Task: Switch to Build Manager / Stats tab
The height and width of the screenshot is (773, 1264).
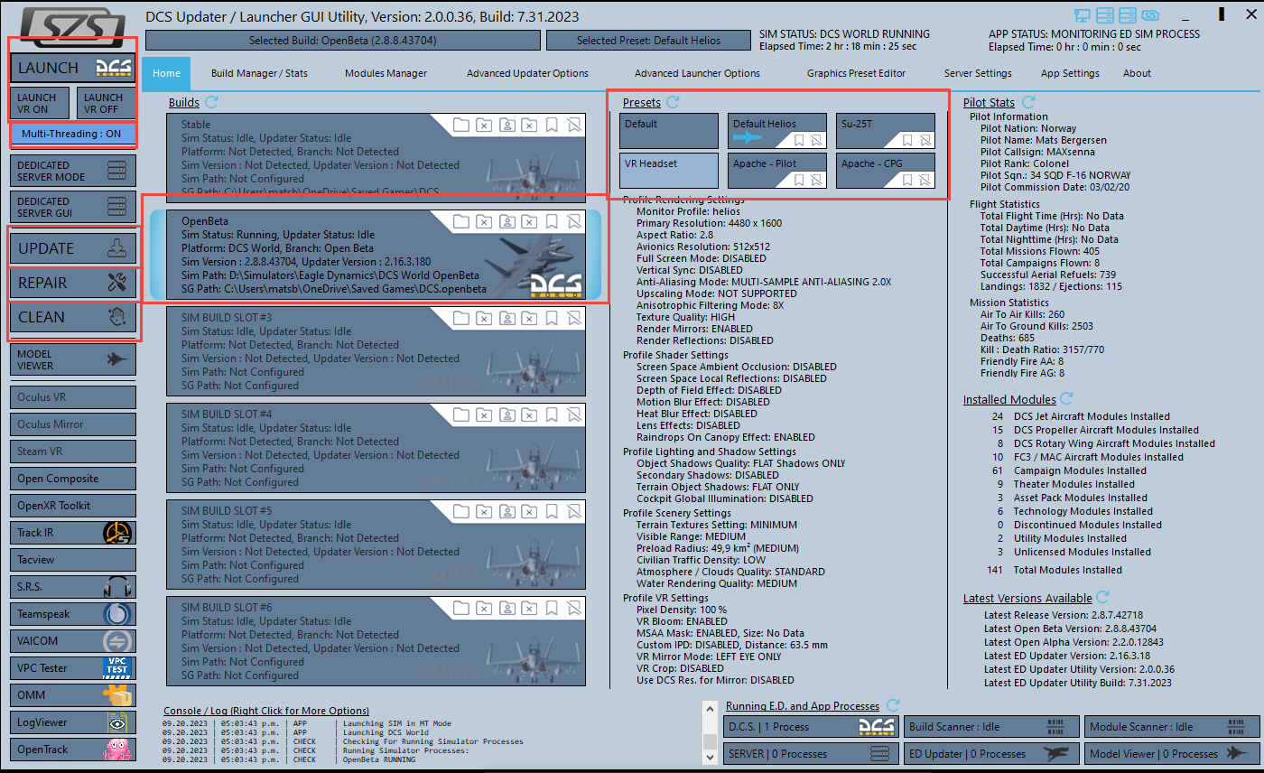Action: coord(259,73)
